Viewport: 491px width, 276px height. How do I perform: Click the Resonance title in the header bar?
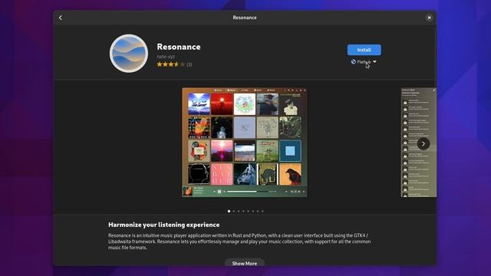245,18
